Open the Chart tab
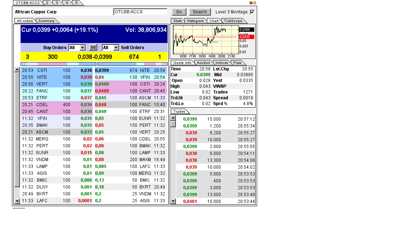This screenshot has width=416, height=234. click(214, 21)
